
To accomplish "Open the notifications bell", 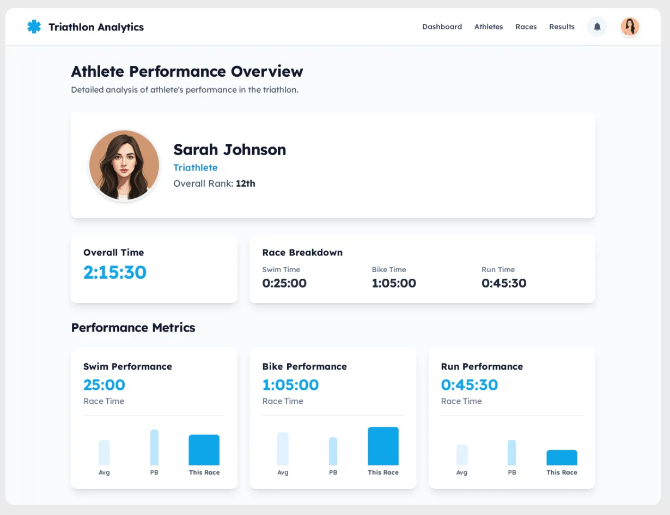I will [x=597, y=27].
